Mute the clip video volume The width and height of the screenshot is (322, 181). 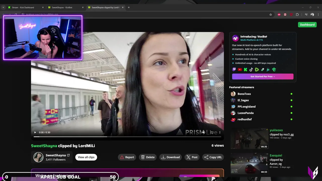(x=204, y=132)
